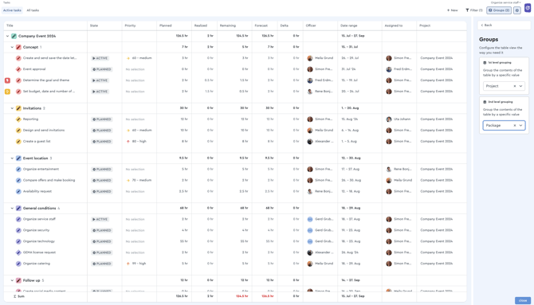534x305 pixels.
Task: Toggle the Groups (2) button
Action: point(499,10)
